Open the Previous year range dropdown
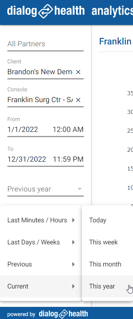Image resolution: width=133 pixels, height=319 pixels. click(45, 189)
